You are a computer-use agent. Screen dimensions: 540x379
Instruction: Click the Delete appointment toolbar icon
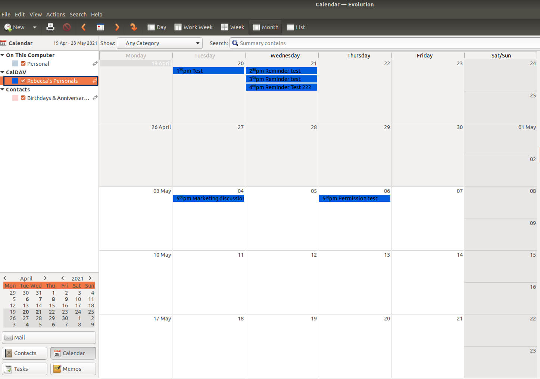tap(67, 27)
